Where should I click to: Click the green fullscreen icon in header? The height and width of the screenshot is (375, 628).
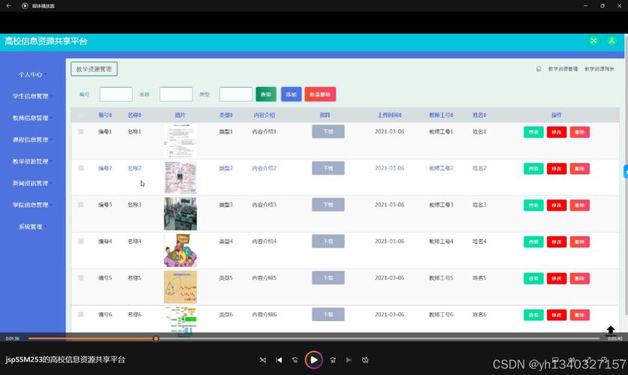coord(594,41)
